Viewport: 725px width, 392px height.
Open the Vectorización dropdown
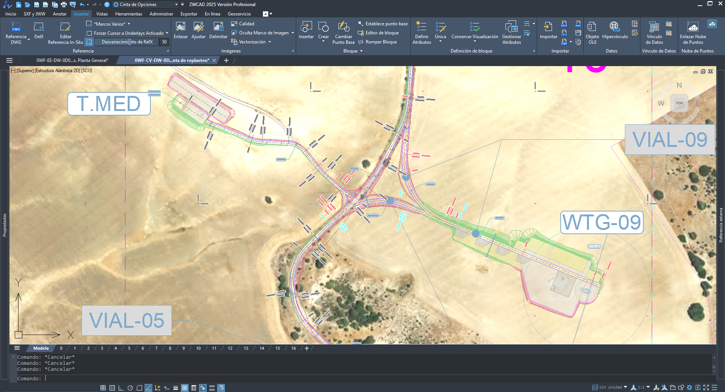[270, 42]
